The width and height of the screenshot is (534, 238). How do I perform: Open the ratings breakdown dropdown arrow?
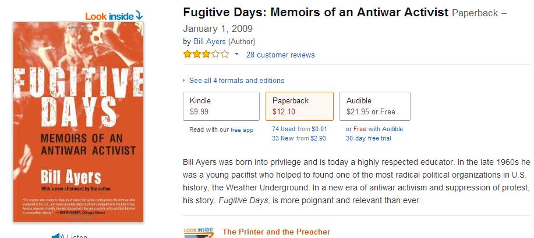(236, 55)
